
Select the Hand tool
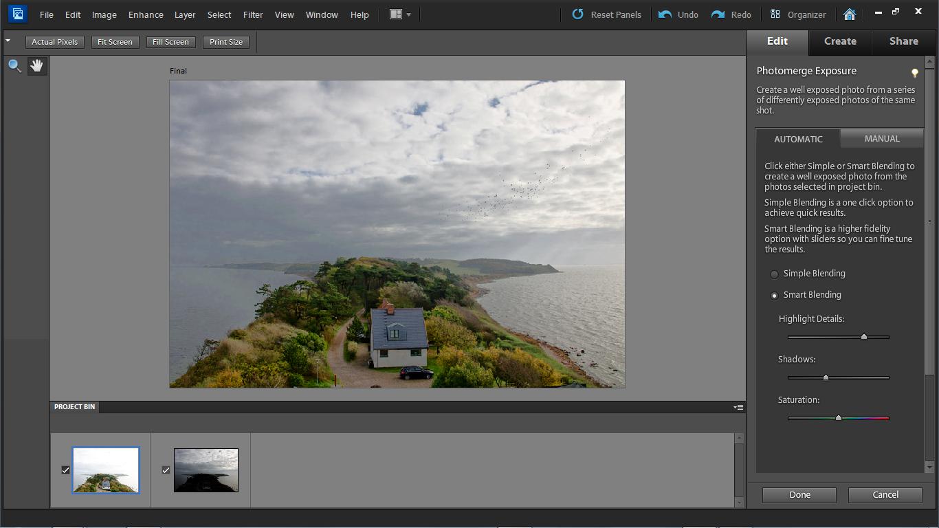(36, 66)
